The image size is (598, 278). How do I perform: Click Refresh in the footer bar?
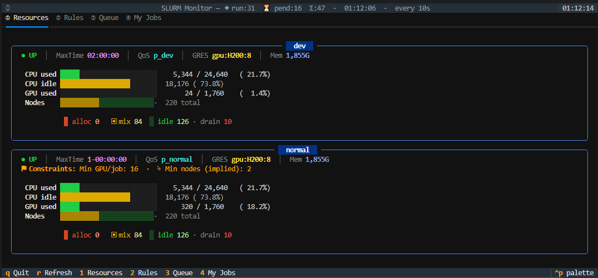55,272
